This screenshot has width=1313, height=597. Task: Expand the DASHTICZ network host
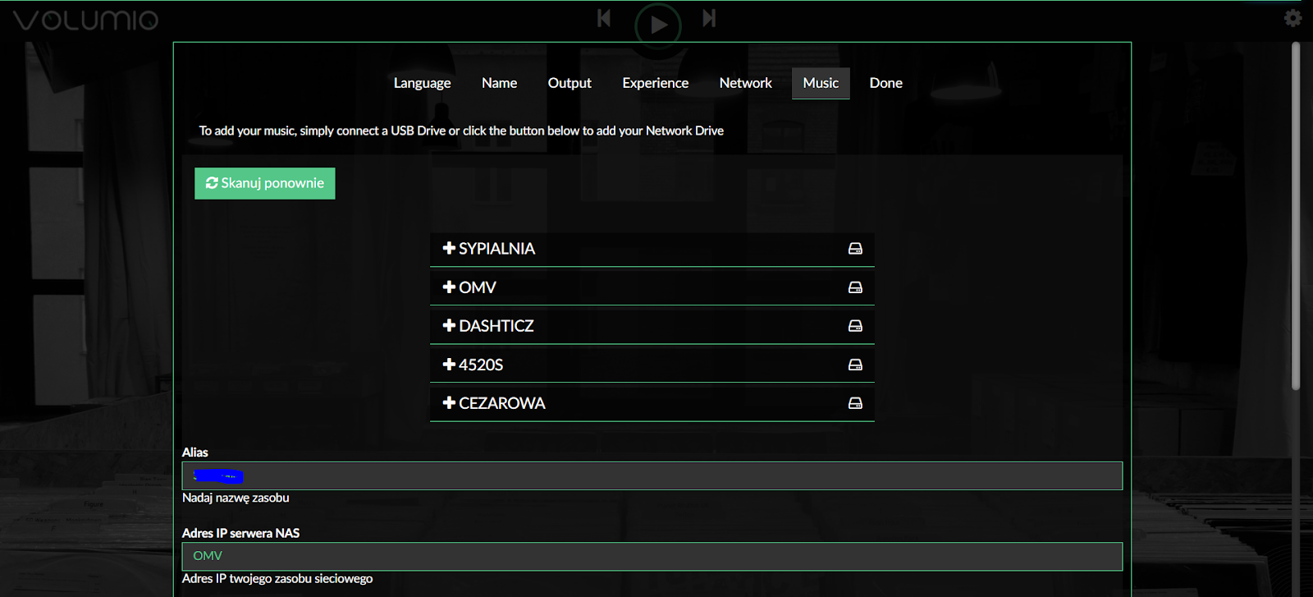tap(652, 326)
